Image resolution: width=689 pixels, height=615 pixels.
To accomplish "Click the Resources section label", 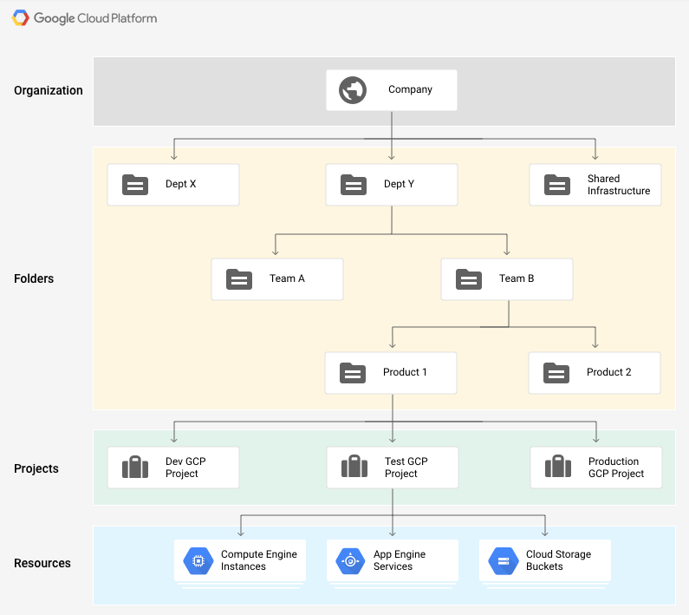I will [42, 563].
